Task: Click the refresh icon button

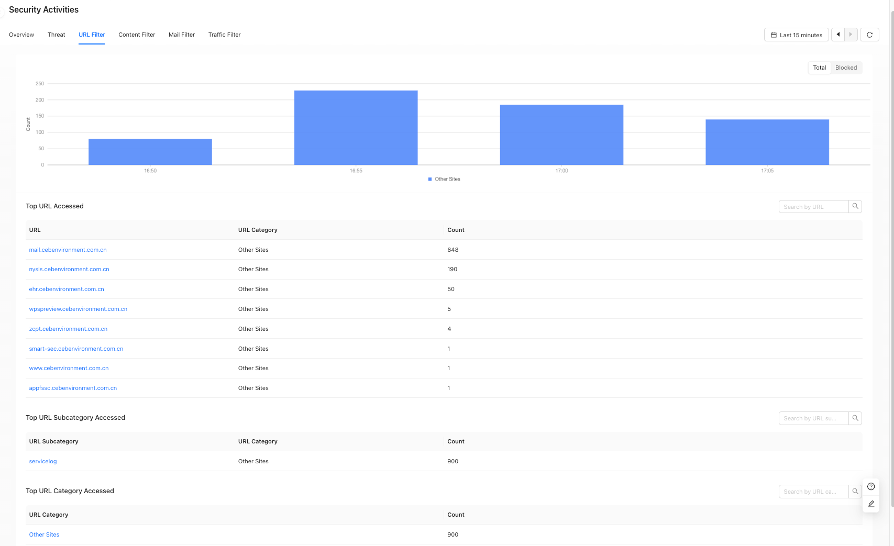Action: (869, 35)
